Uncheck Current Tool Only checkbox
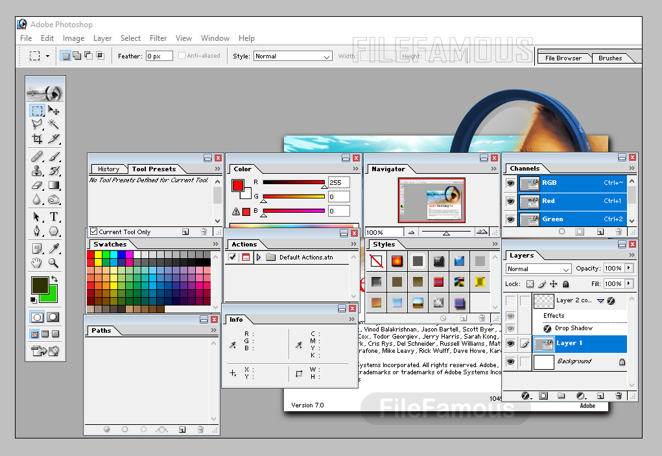Screen dimensions: 662x456 94,232
